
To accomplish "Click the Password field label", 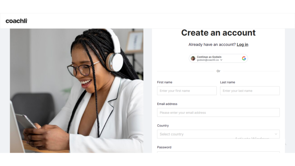I will [164, 147].
